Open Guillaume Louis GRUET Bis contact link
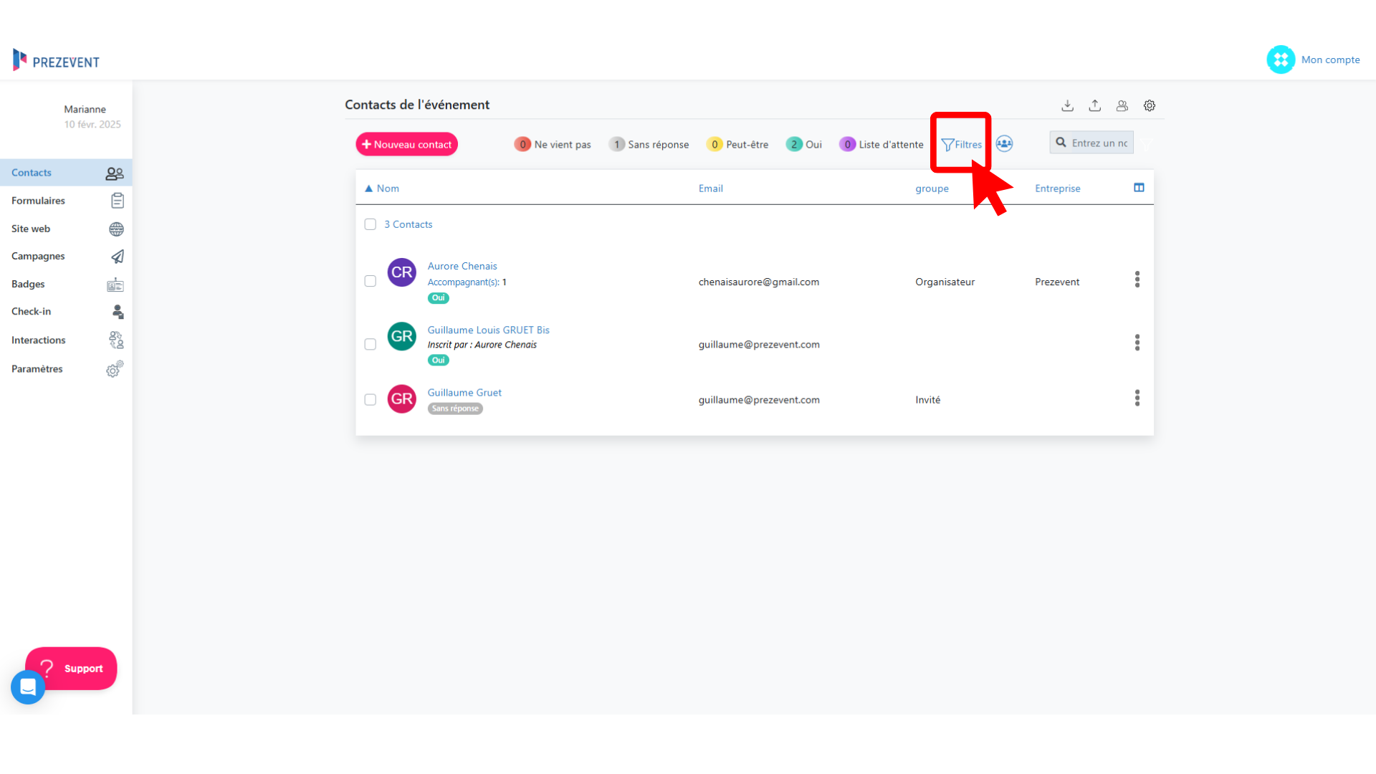Image resolution: width=1376 pixels, height=774 pixels. (488, 330)
